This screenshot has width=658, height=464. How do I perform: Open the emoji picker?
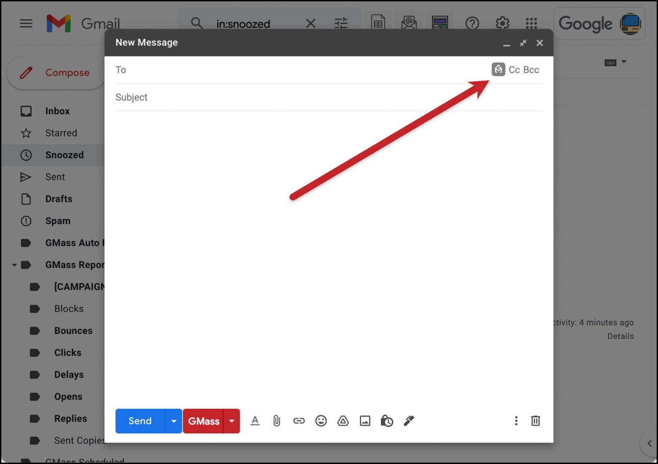(x=321, y=421)
